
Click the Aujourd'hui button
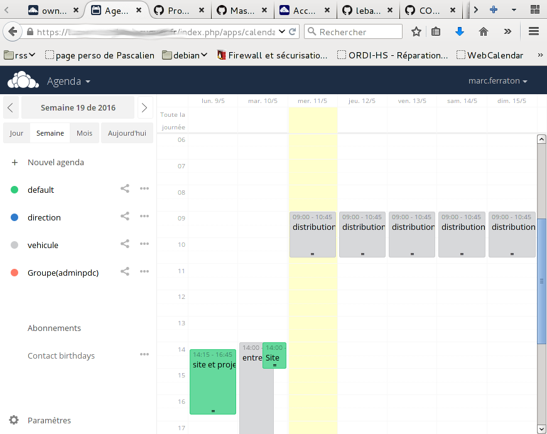(127, 133)
